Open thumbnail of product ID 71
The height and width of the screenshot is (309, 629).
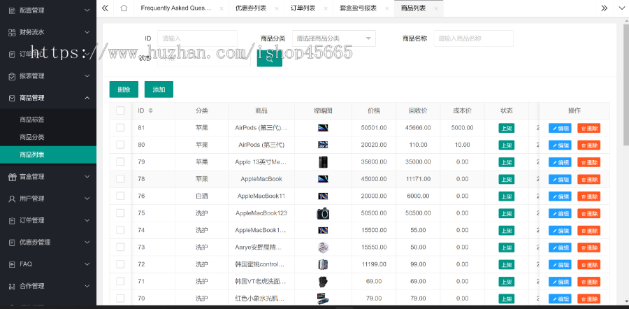(x=323, y=282)
